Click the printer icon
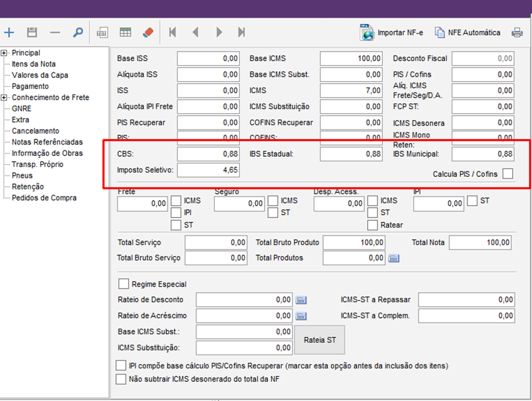532x401 pixels. coord(517,32)
